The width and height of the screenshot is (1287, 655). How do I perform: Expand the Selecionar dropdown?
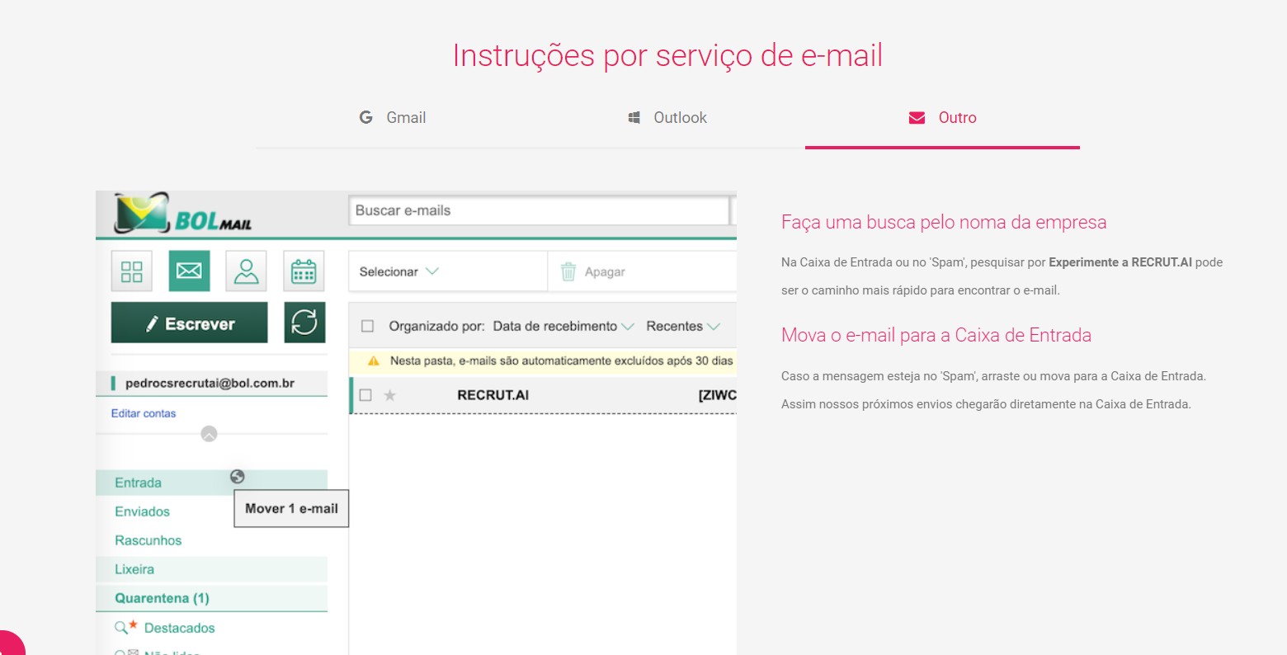point(399,272)
